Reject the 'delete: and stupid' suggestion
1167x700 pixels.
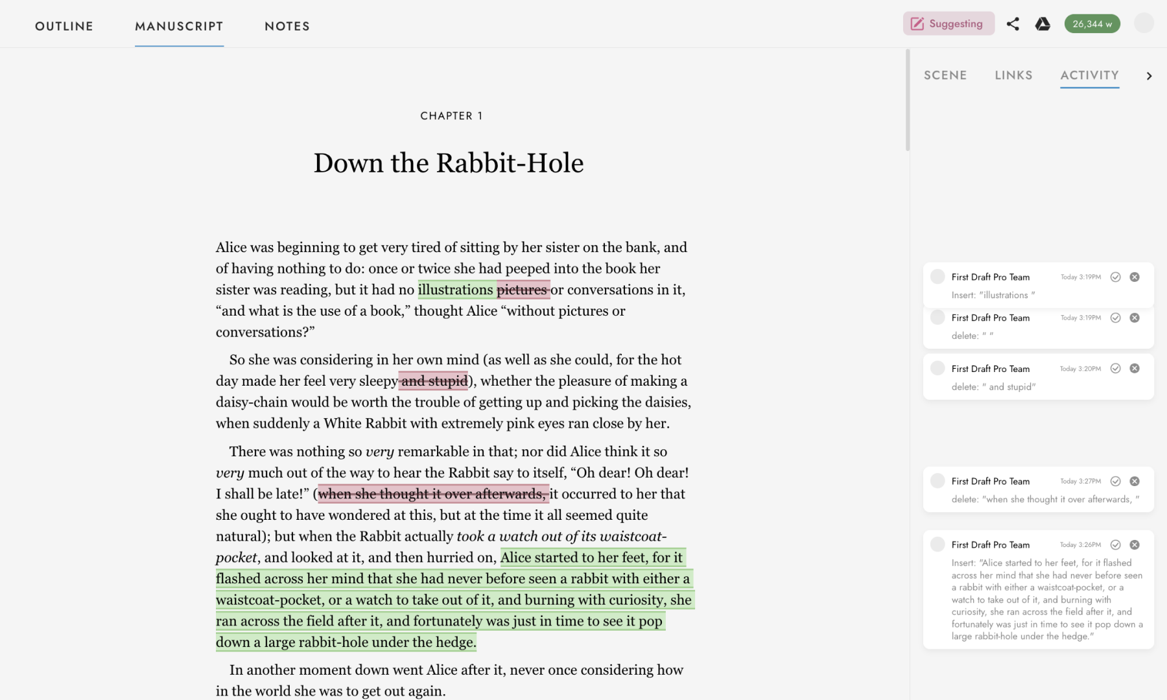tap(1135, 368)
